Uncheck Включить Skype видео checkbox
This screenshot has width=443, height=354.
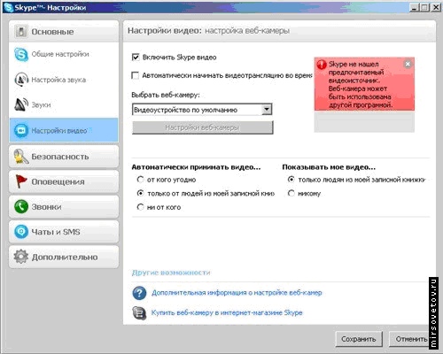pyautogui.click(x=136, y=58)
